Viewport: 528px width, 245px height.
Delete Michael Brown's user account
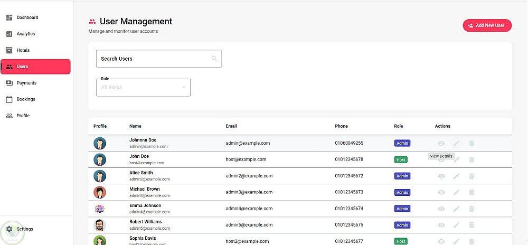pos(472,193)
